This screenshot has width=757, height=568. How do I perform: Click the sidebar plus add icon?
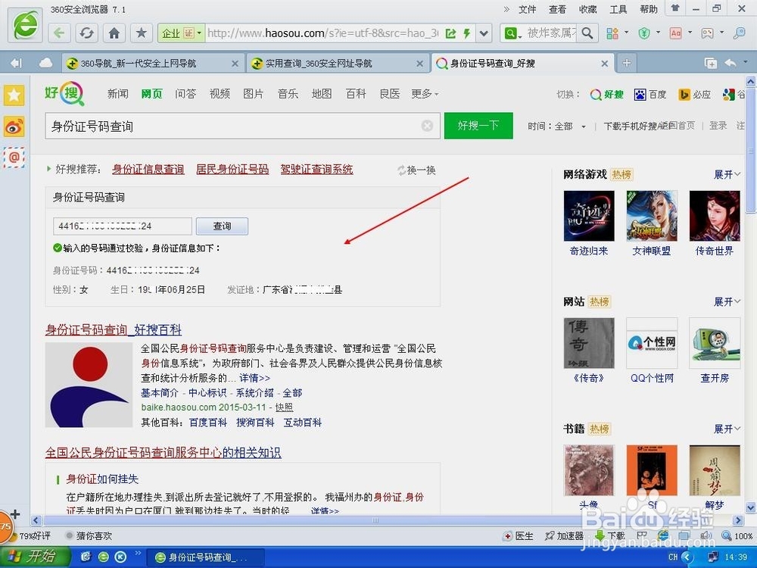pyautogui.click(x=15, y=514)
